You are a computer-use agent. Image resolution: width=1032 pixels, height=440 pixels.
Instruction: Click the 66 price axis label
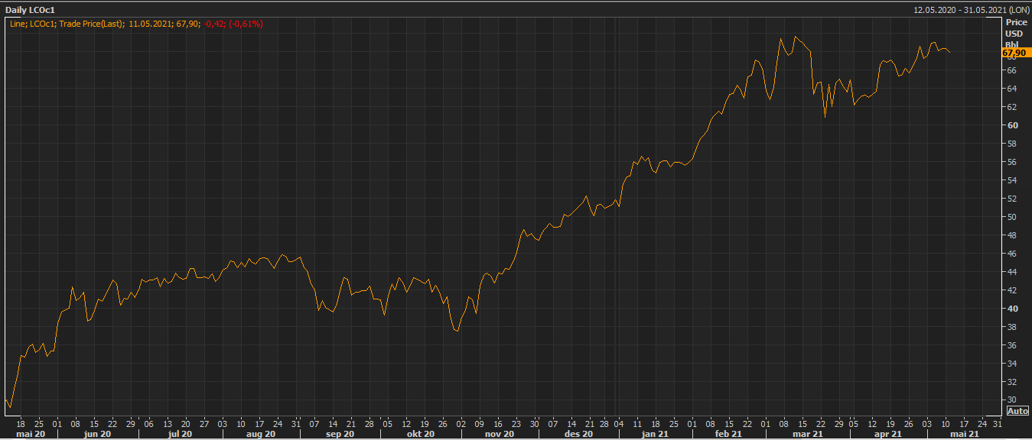[1011, 70]
